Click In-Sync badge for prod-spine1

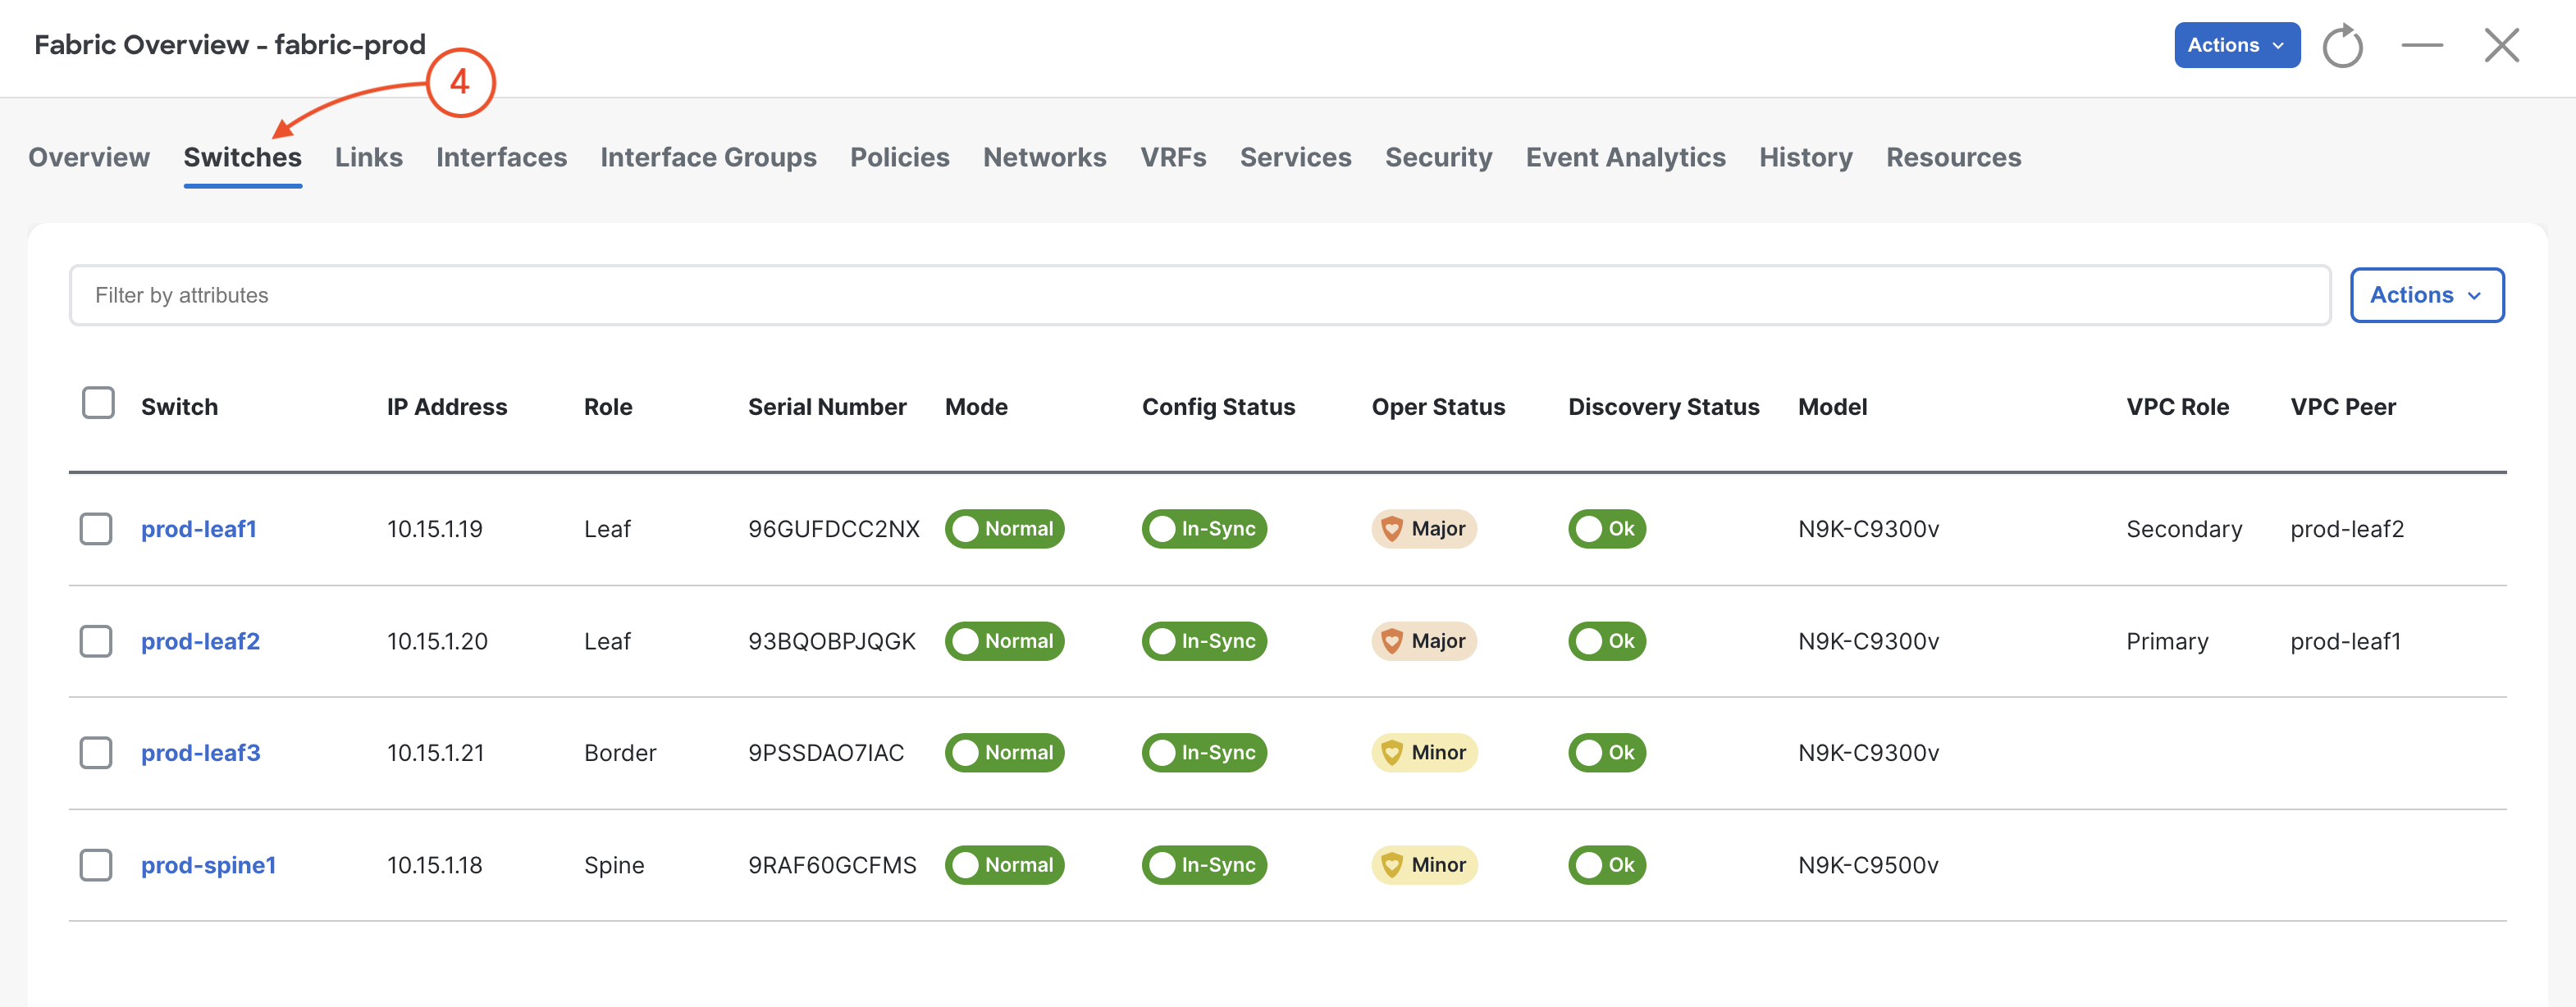[x=1204, y=865]
